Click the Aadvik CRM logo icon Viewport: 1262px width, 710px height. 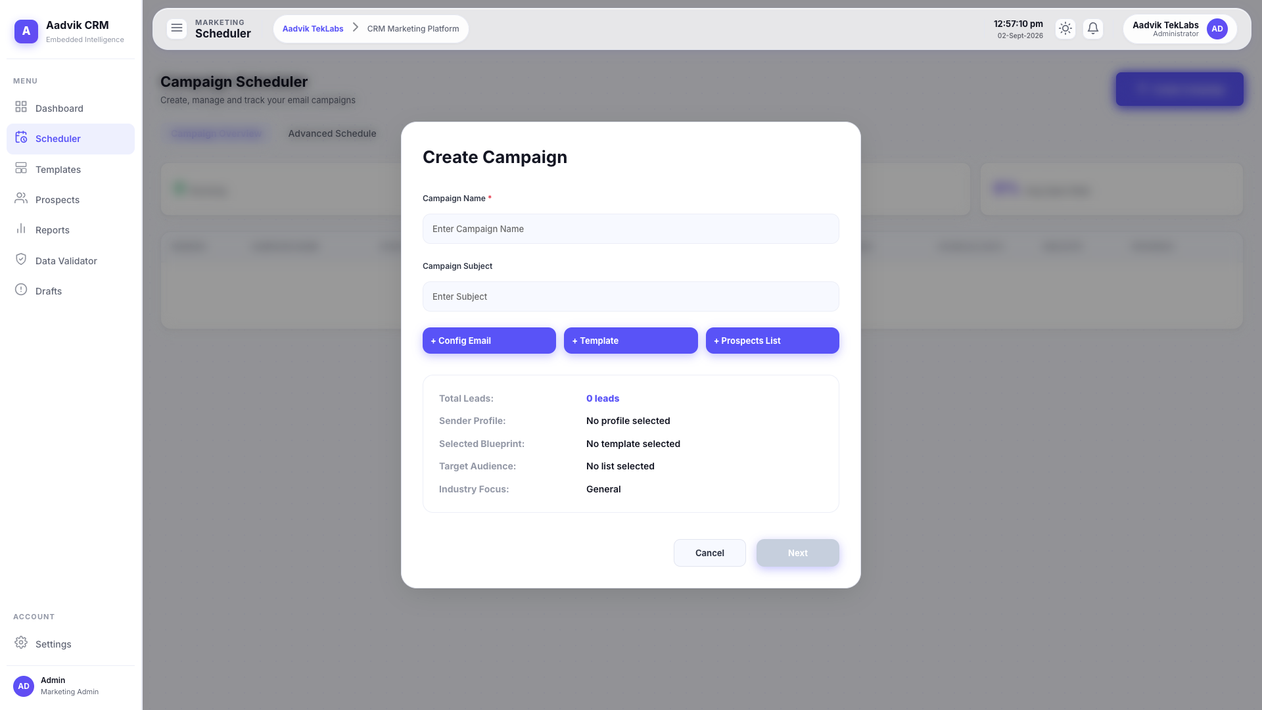point(26,31)
